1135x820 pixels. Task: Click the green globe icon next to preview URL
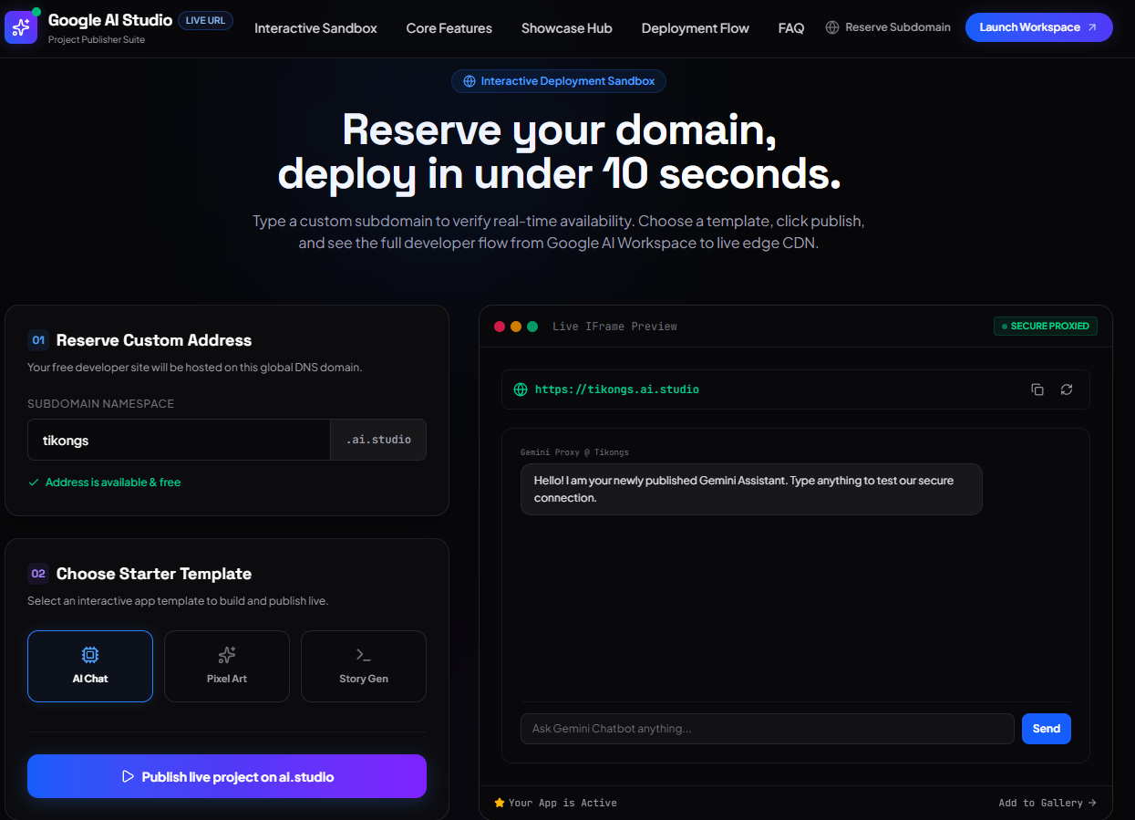(521, 389)
